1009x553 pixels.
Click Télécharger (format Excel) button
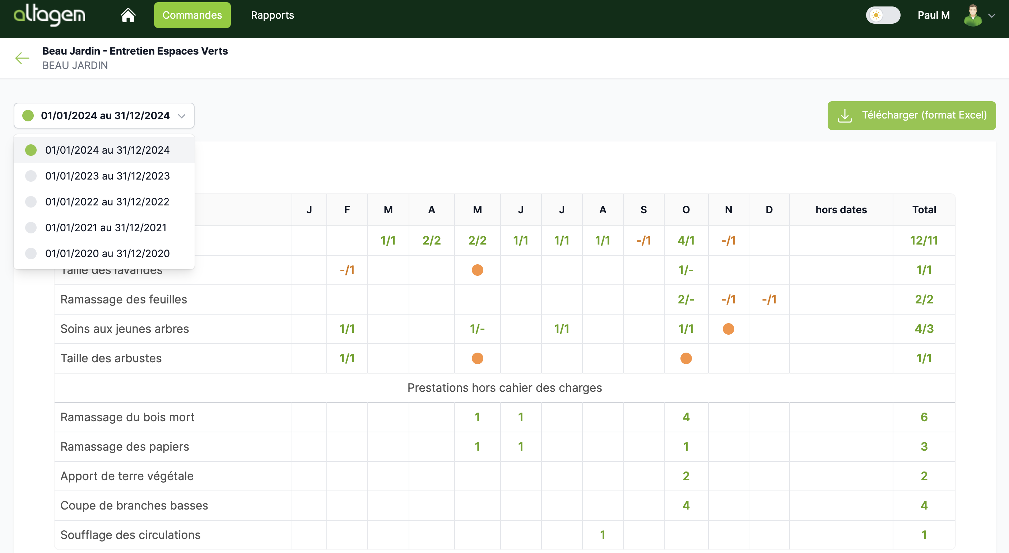(911, 115)
